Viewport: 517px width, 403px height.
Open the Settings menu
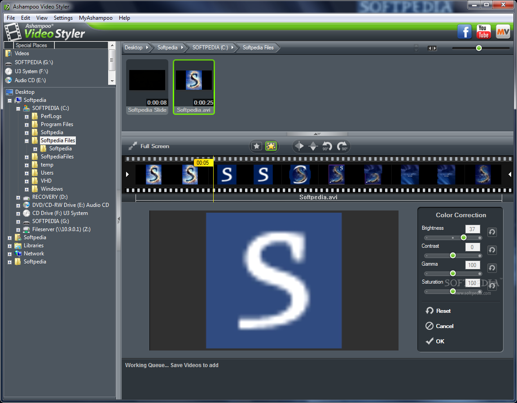tap(63, 18)
